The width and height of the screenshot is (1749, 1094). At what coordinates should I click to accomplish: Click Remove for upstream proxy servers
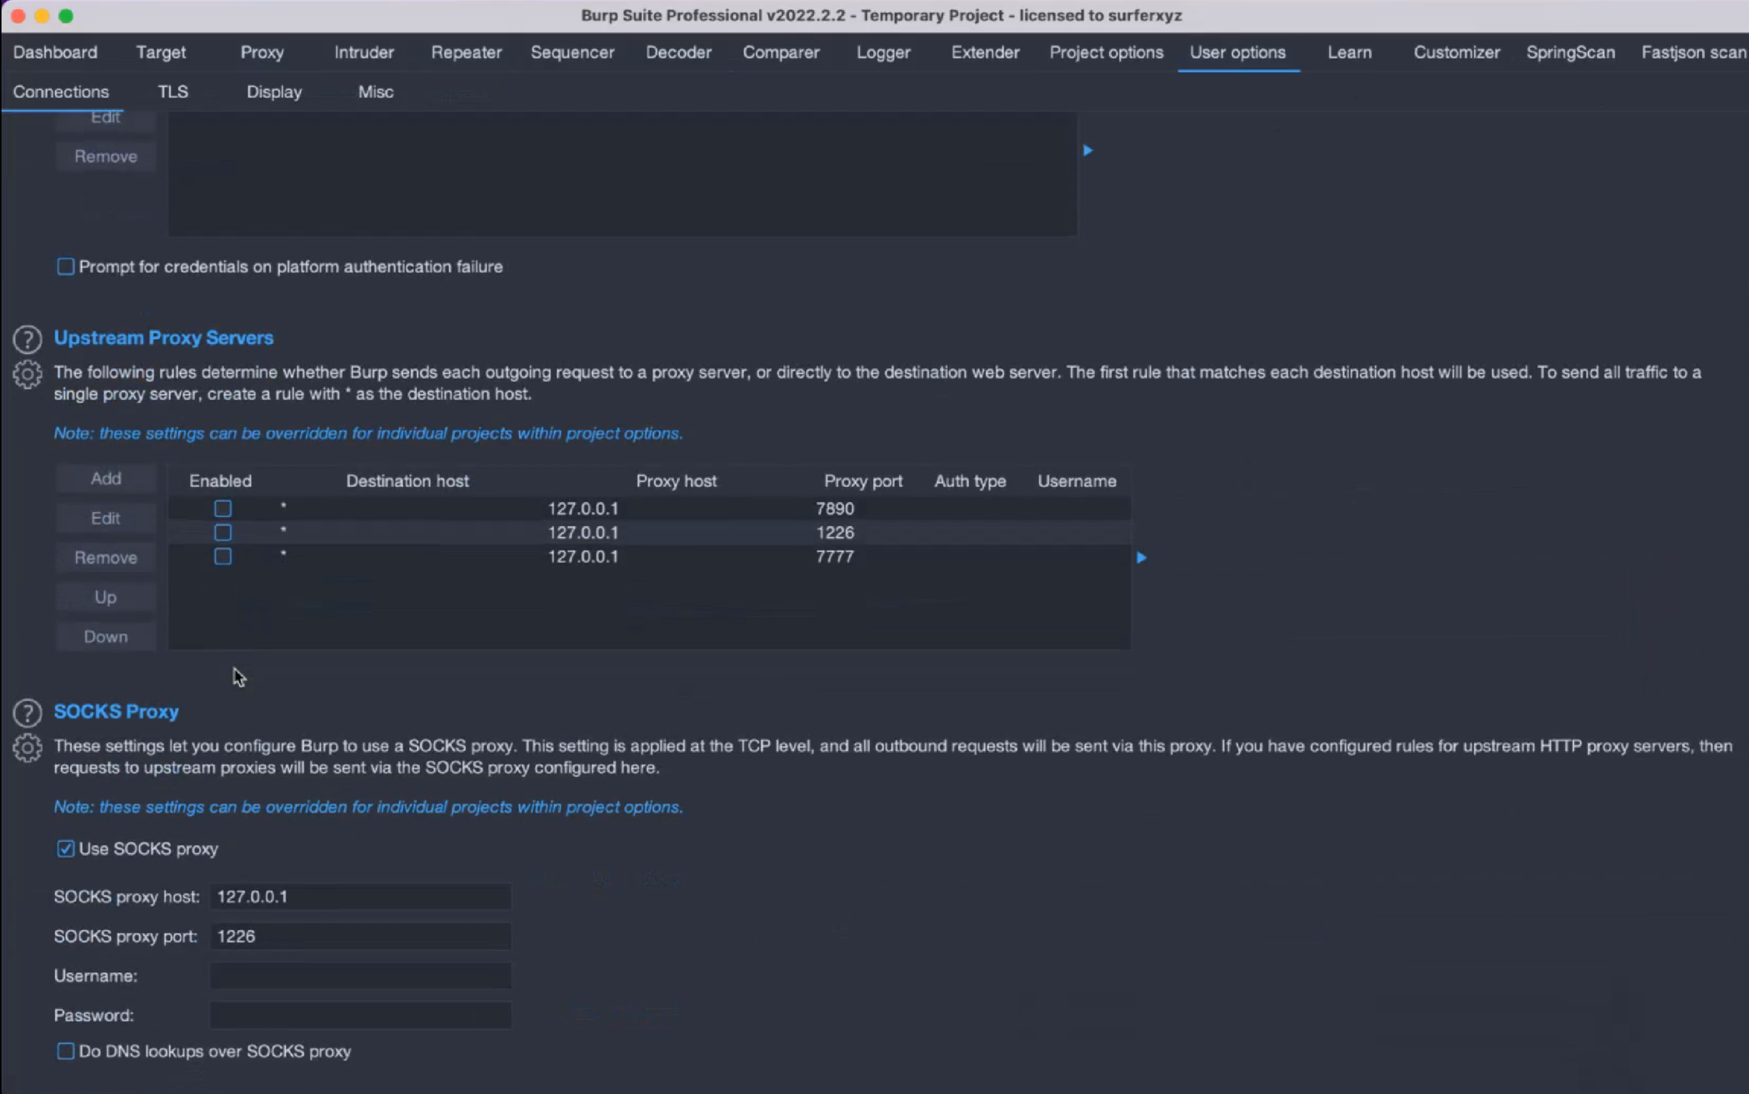click(106, 557)
